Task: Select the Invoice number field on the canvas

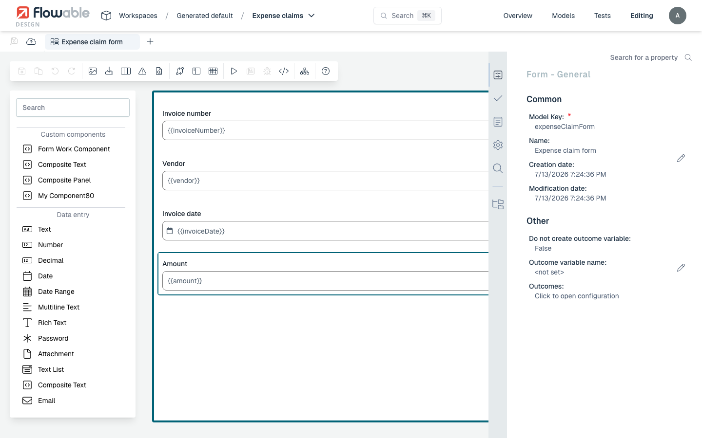Action: coord(325,130)
